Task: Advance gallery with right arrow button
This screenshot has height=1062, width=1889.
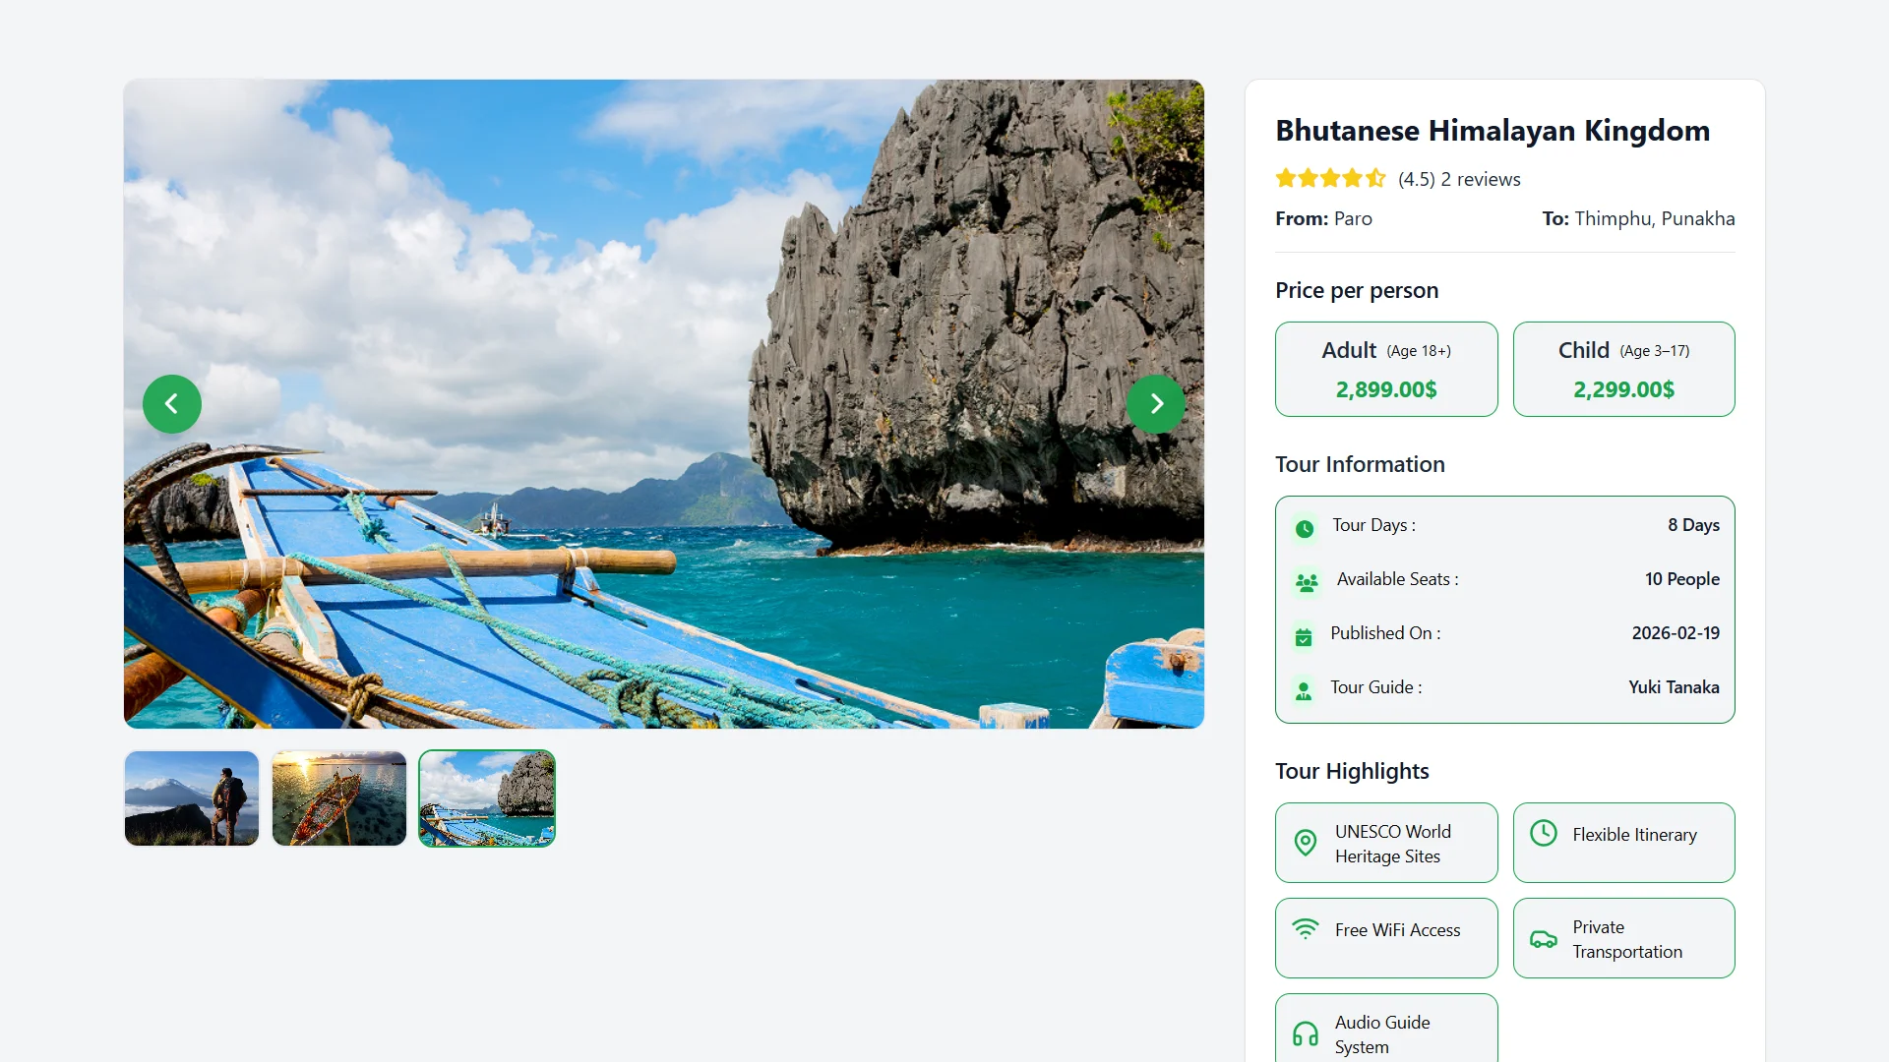Action: pyautogui.click(x=1156, y=404)
